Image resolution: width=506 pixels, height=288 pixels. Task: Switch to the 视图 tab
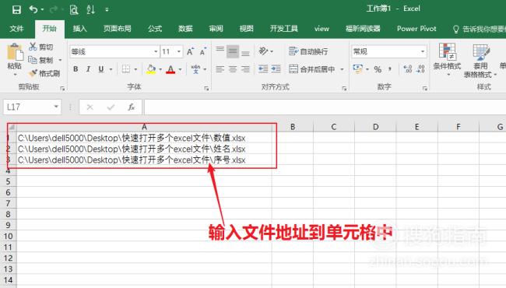(246, 29)
